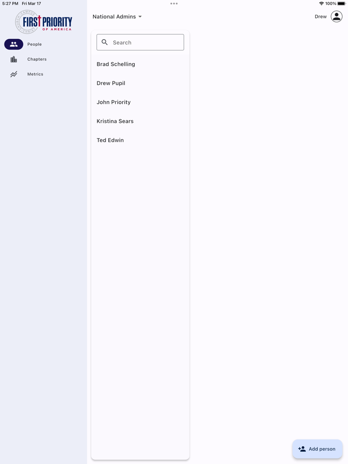Select Kristina Sears from the list
The image size is (348, 464).
[140, 121]
